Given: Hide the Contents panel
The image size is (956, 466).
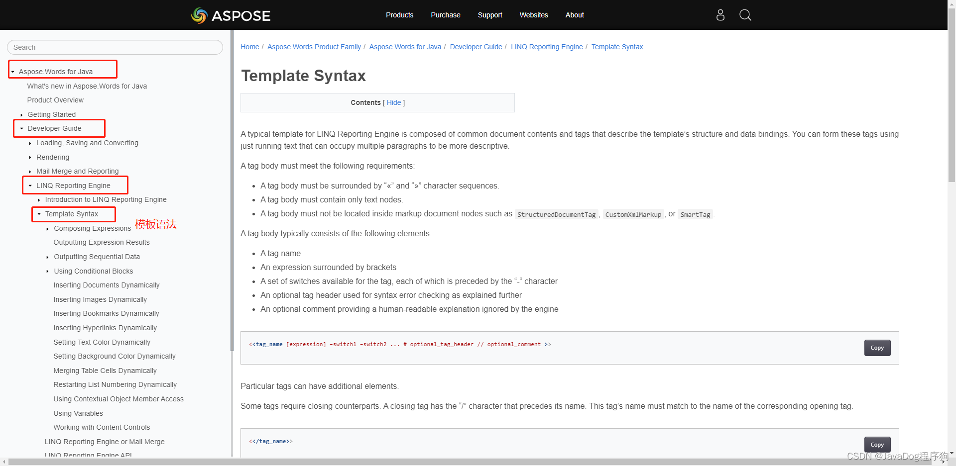Looking at the screenshot, I should (393, 102).
